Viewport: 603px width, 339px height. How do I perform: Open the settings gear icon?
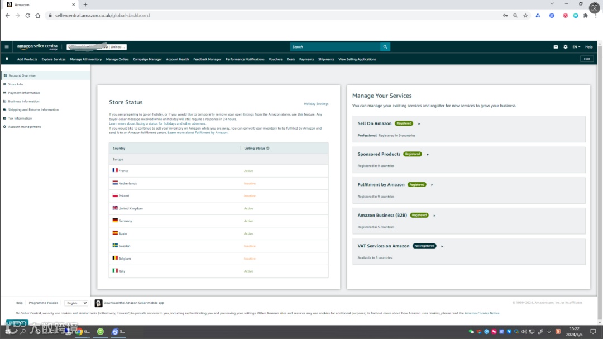coord(565,47)
